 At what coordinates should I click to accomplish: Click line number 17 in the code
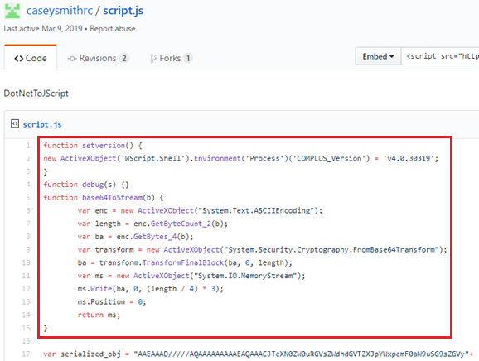click(26, 354)
